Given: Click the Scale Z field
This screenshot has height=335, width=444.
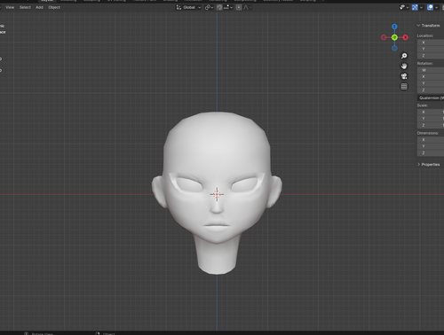Looking at the screenshot, I should [x=431, y=125].
